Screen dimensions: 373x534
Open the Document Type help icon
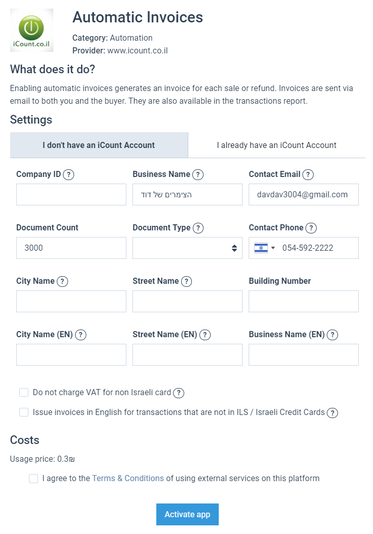pos(198,228)
